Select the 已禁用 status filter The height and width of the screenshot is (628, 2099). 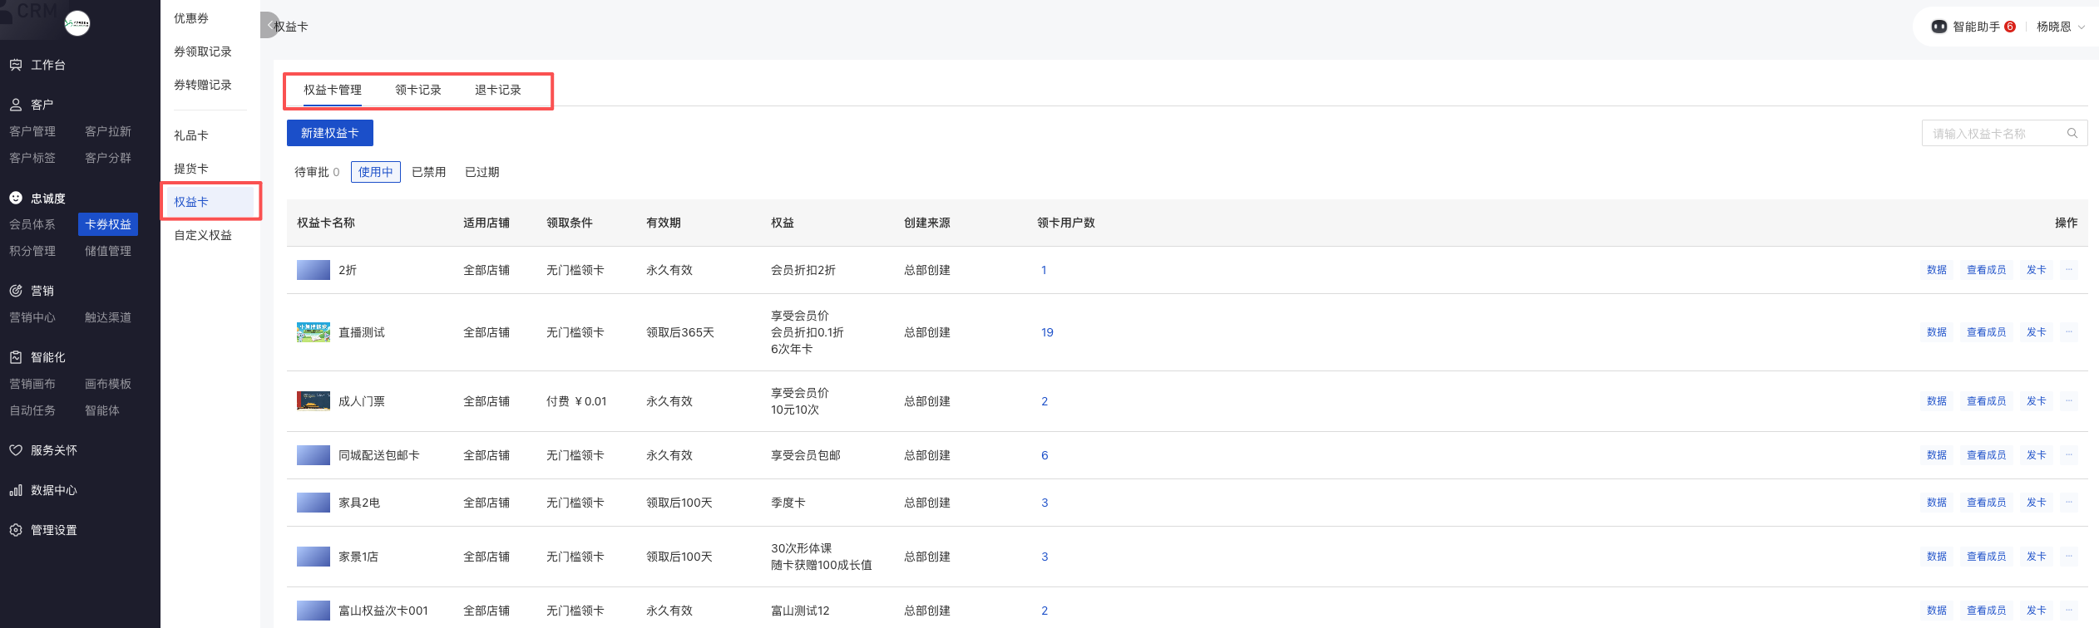click(428, 172)
